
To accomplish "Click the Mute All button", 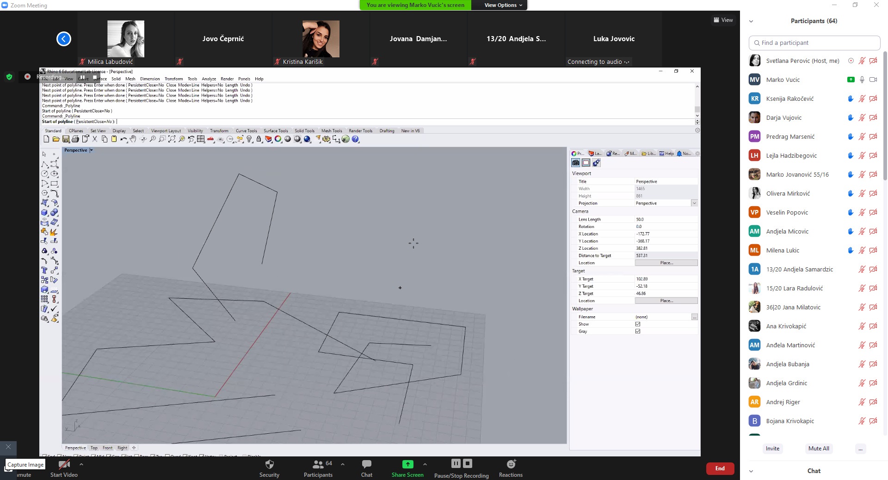I will click(819, 449).
